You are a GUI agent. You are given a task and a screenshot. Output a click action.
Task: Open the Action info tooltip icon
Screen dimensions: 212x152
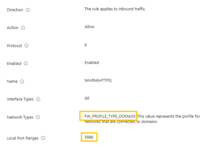point(23,28)
